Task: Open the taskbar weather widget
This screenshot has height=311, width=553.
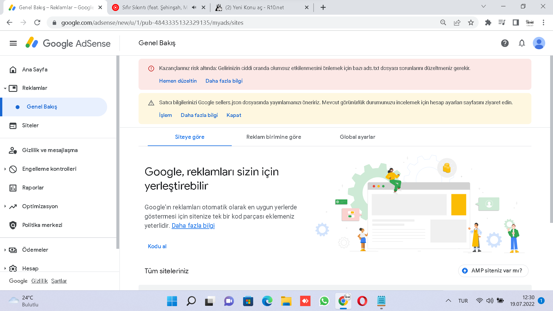Action: 24,301
